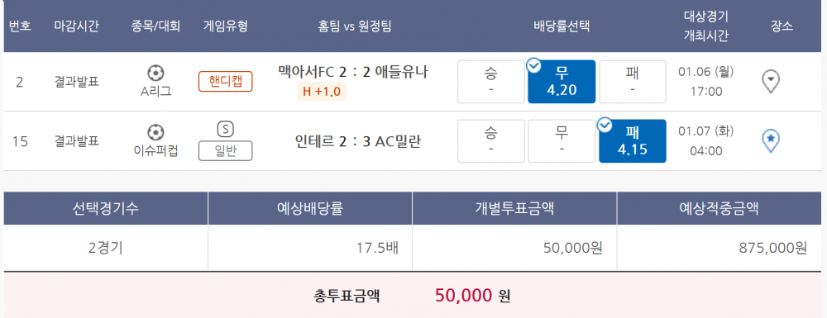Toggle the selected 패 4.15 odds option
The image size is (827, 318).
click(633, 141)
